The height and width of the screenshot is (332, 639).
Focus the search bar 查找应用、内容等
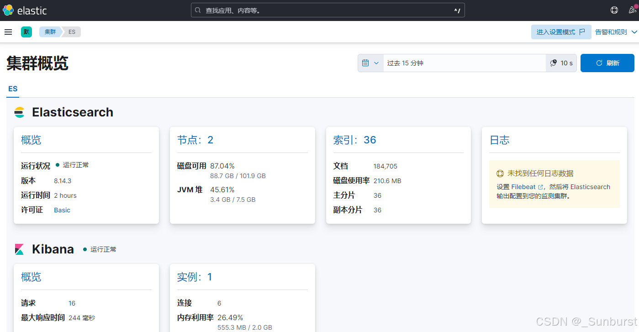[327, 10]
